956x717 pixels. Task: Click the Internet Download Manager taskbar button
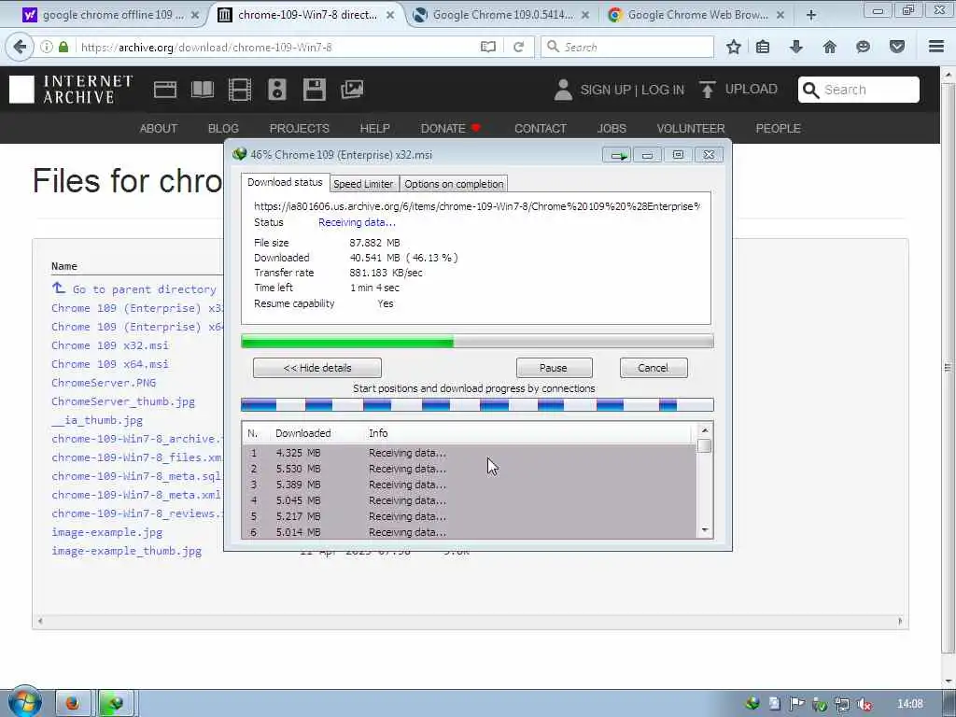tap(115, 704)
